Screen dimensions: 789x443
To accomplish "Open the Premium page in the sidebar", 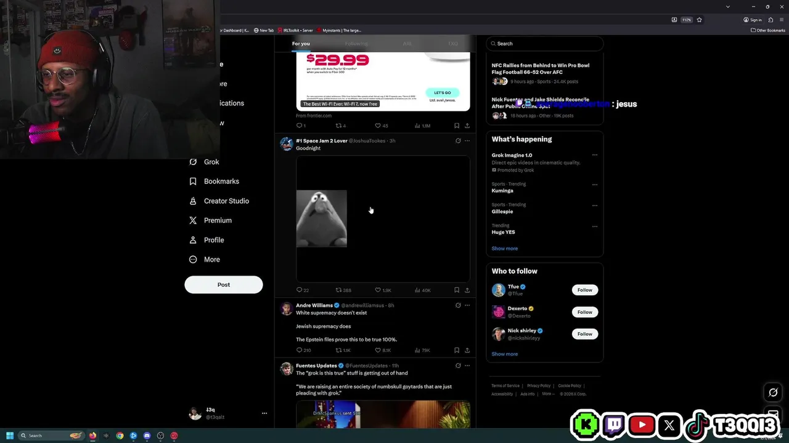I will pyautogui.click(x=210, y=220).
